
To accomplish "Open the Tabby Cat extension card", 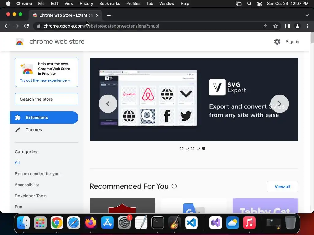I will pos(265,205).
